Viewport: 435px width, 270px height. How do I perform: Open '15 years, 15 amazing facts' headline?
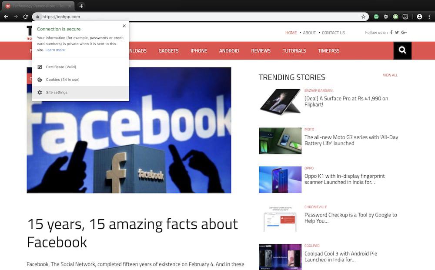click(x=133, y=233)
